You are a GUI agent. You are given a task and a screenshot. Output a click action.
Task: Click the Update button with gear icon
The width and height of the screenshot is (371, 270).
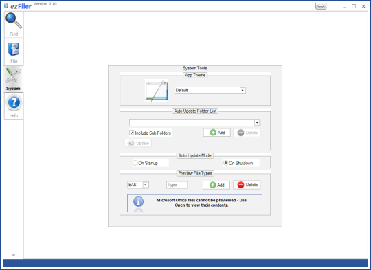(138, 143)
